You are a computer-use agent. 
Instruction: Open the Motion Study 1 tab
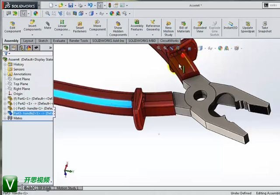67,188
